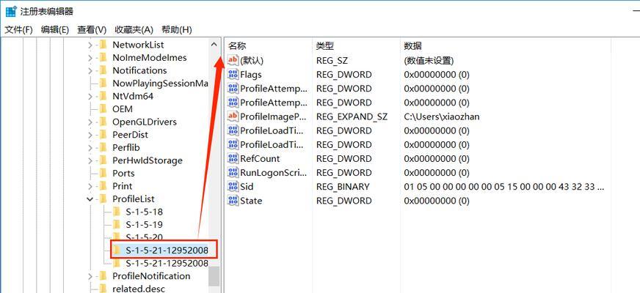Click the RefCount DWORD value icon
Viewport: 640px width, 293px height.
(x=233, y=158)
